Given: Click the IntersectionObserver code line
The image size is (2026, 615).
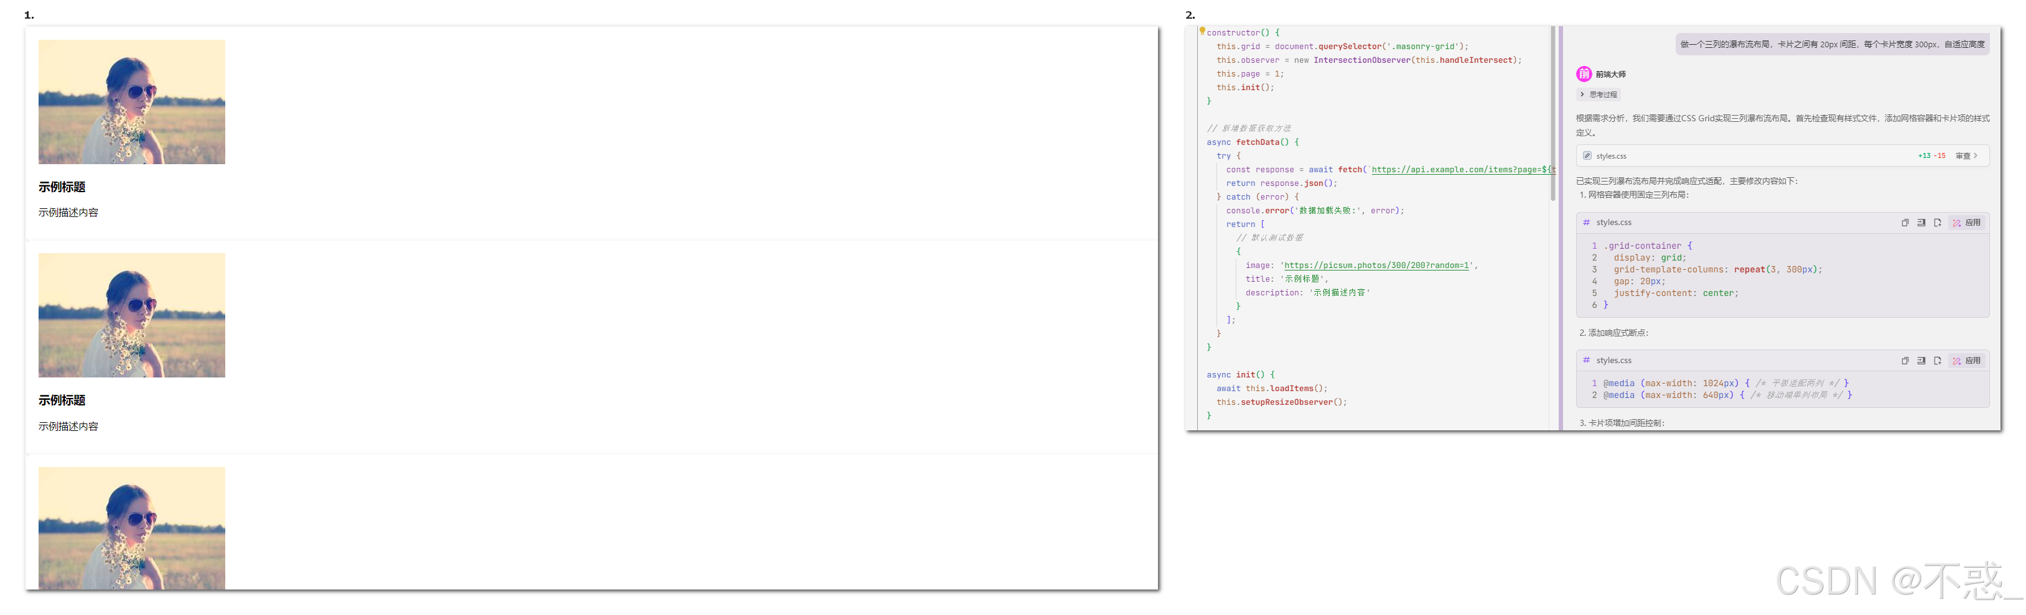Looking at the screenshot, I should [x=1370, y=60].
